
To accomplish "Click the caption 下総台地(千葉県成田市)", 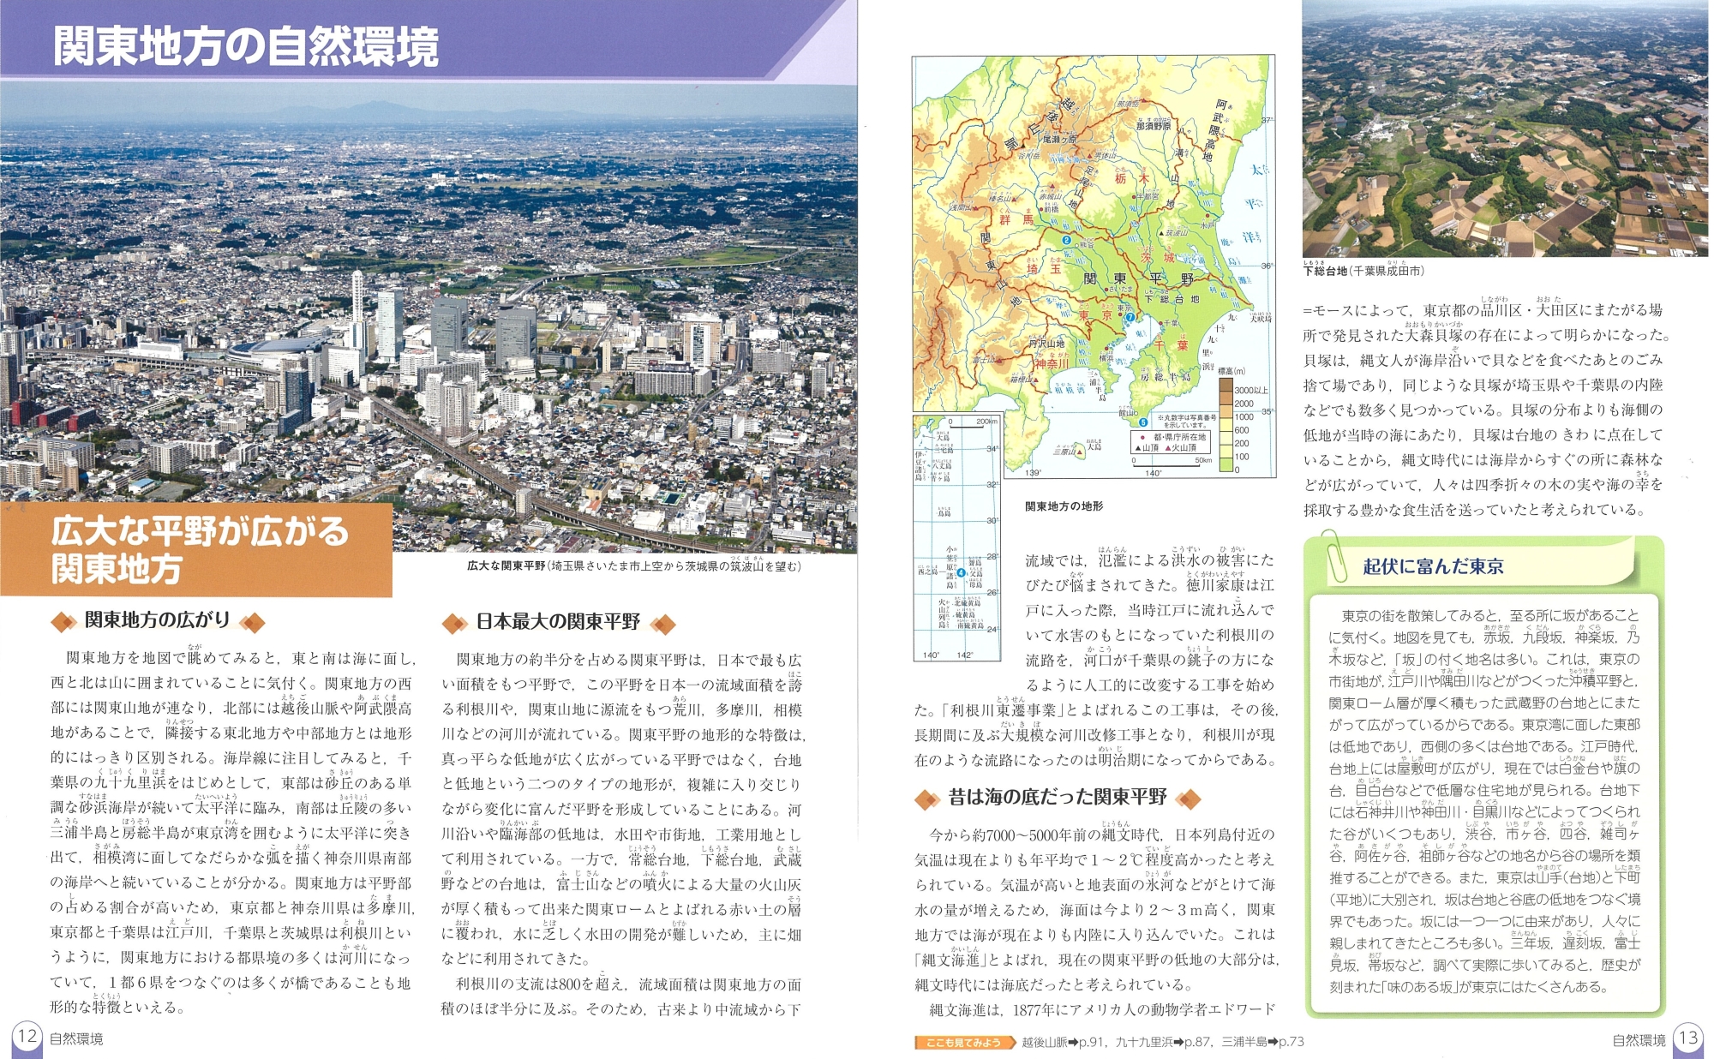I will click(x=1363, y=271).
